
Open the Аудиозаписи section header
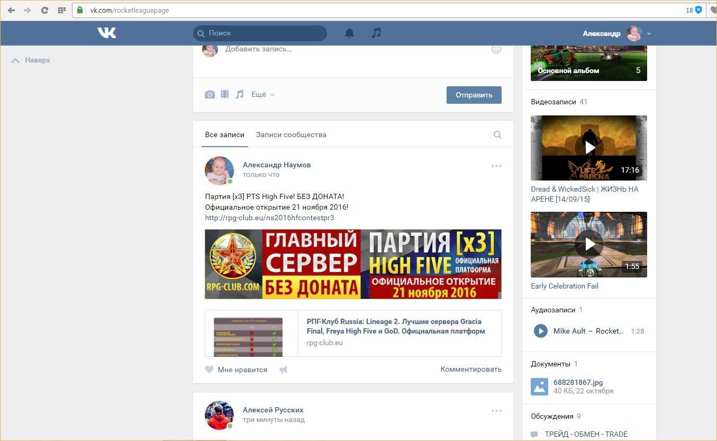tap(553, 310)
